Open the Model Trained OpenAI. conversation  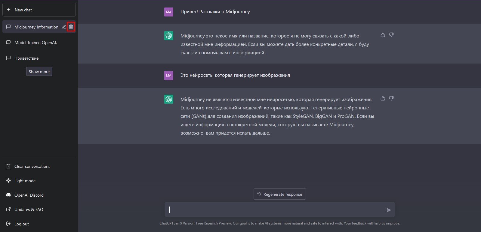tap(39, 42)
